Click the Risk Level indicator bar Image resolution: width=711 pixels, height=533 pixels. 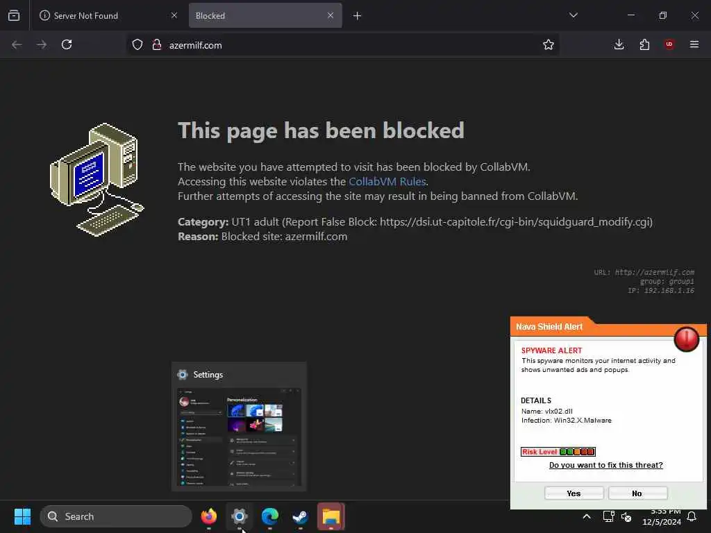[x=558, y=451]
